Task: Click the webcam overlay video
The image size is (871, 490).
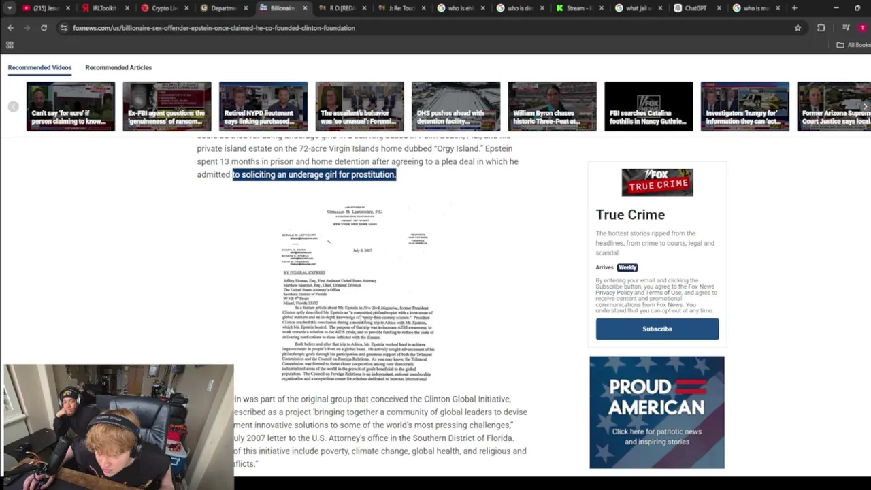Action: [x=118, y=427]
